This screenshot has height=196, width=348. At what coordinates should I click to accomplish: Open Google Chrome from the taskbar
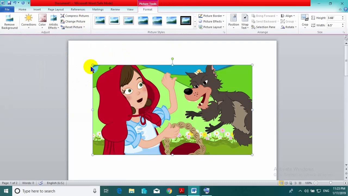click(x=169, y=191)
